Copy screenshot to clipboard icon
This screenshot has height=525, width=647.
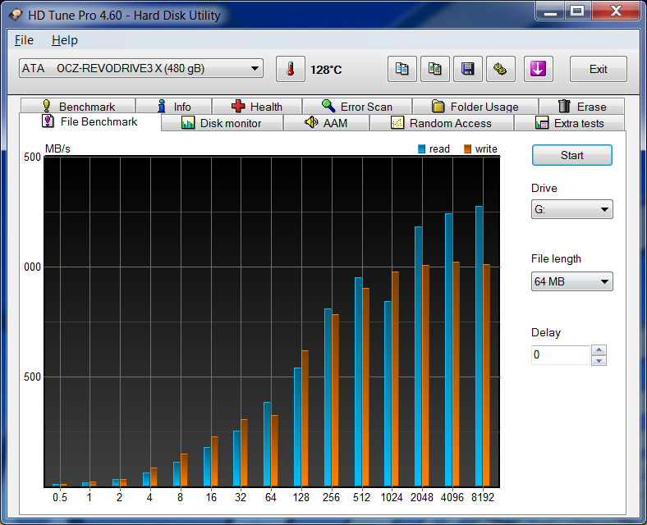coord(435,69)
